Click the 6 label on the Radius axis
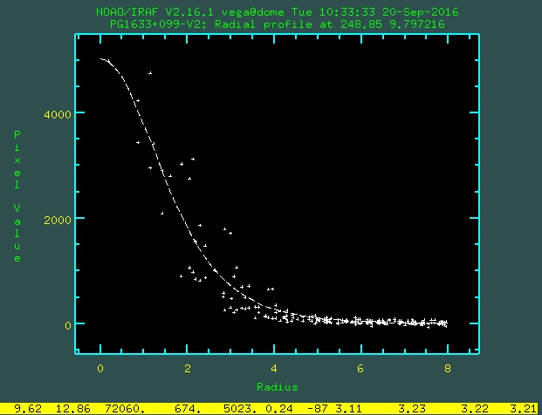Image resolution: width=542 pixels, height=415 pixels. click(360, 369)
